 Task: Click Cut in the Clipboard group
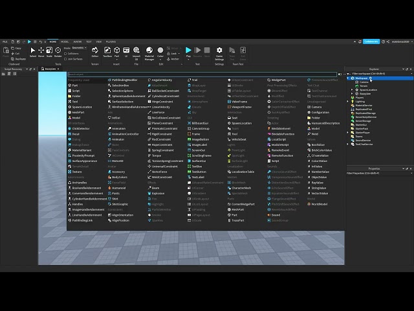coord(16,53)
